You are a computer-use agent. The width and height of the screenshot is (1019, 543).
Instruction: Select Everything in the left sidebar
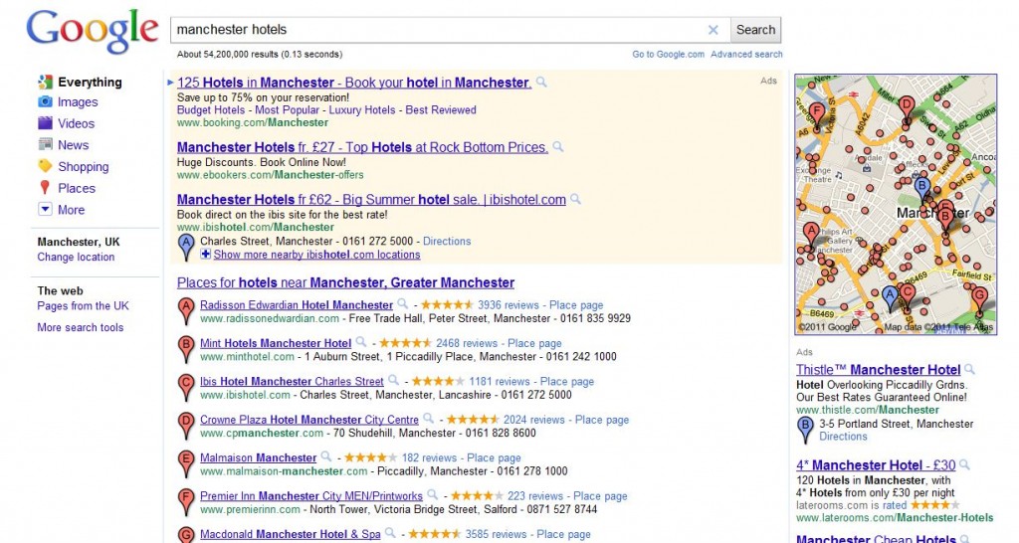point(90,82)
